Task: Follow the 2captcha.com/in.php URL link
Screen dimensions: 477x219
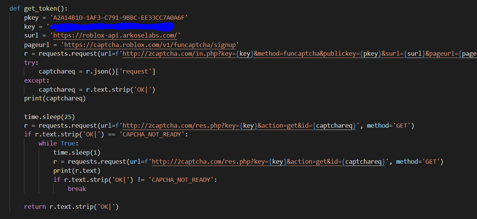Action: 300,54
